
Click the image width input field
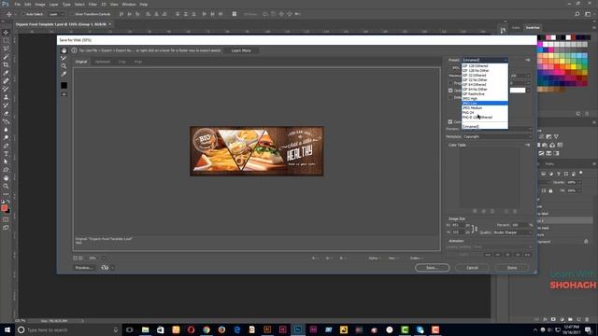pos(458,225)
